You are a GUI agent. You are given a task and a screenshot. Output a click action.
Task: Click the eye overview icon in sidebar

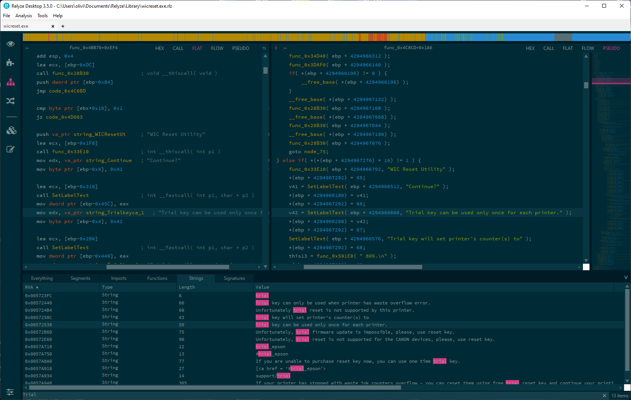[11, 44]
